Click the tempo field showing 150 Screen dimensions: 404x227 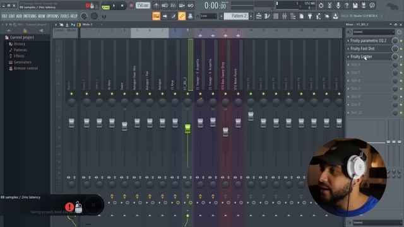coord(143,6)
